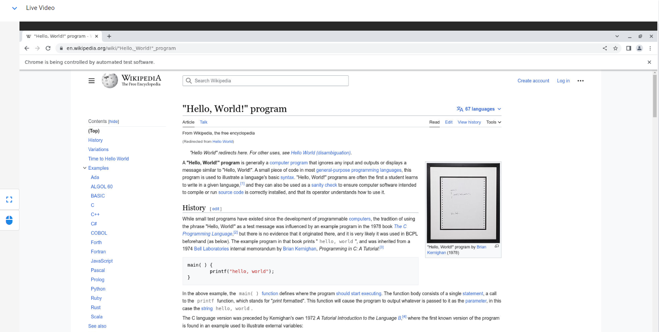Click edit link beside History heading
Image resolution: width=659 pixels, height=332 pixels.
point(216,209)
